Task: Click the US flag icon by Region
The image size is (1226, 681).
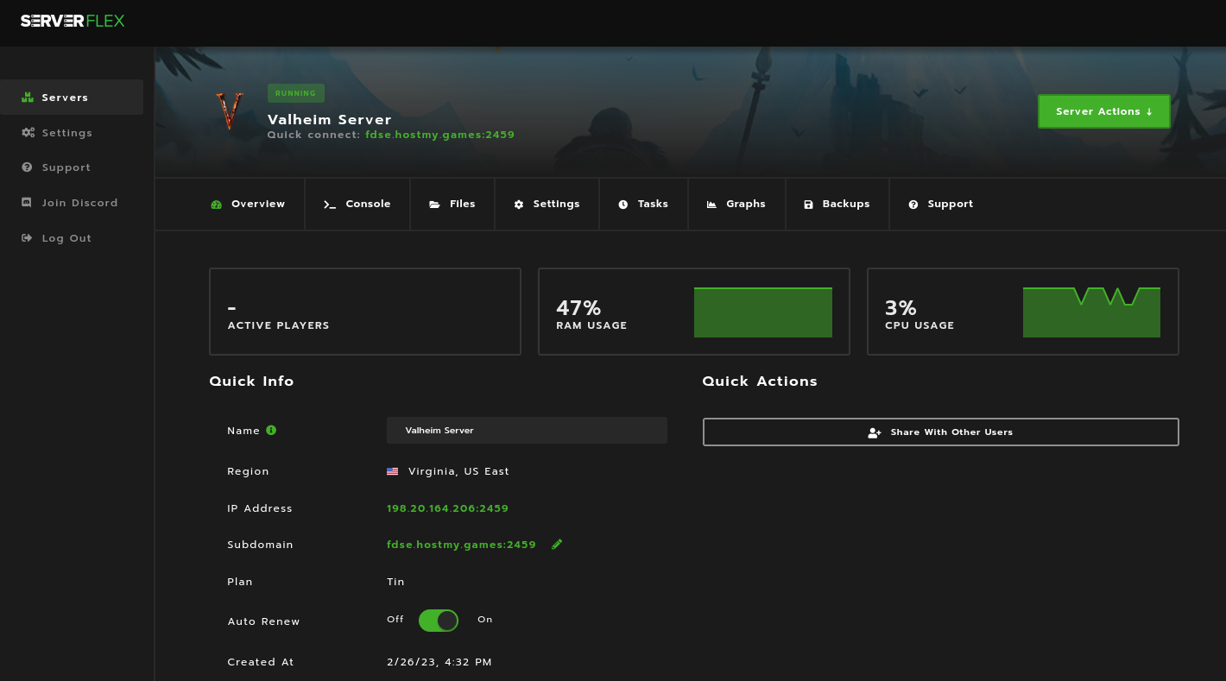Action: coord(393,471)
